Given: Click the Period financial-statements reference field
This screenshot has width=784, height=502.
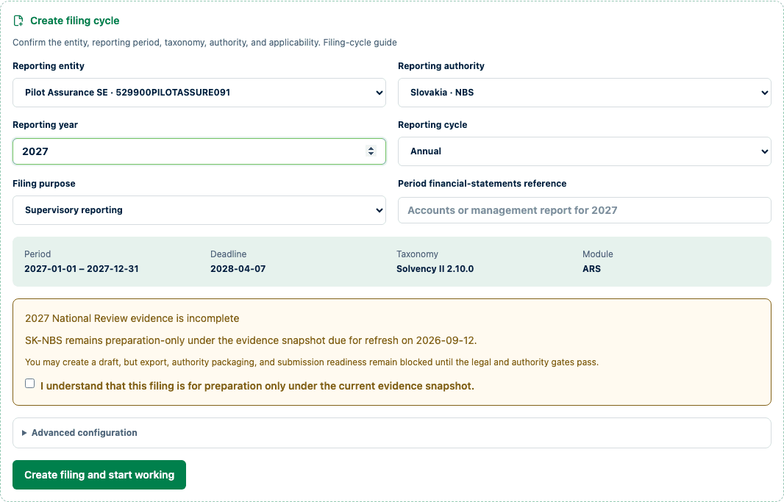Looking at the screenshot, I should tap(585, 210).
